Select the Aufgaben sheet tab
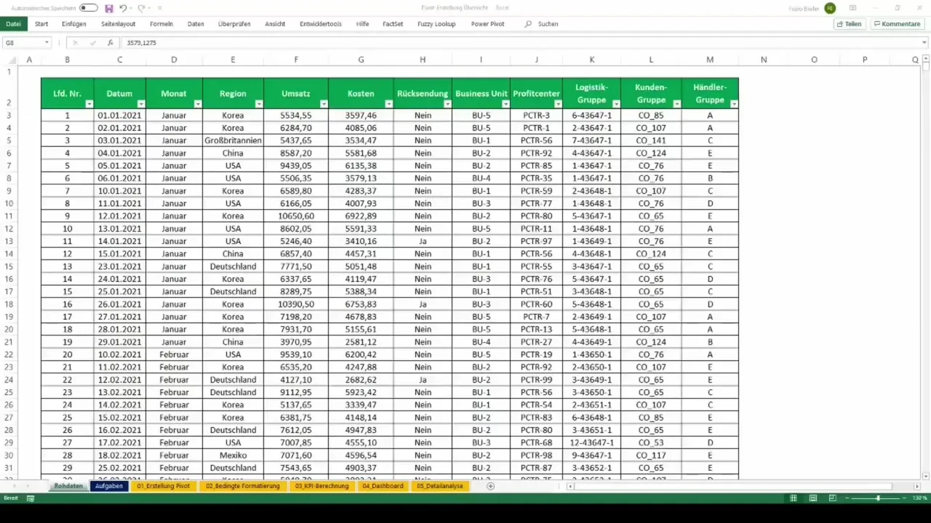 [x=108, y=486]
